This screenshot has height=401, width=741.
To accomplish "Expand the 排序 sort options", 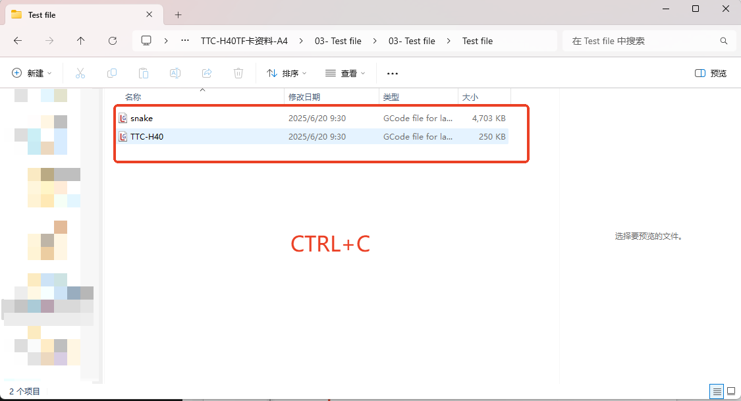I will click(287, 73).
